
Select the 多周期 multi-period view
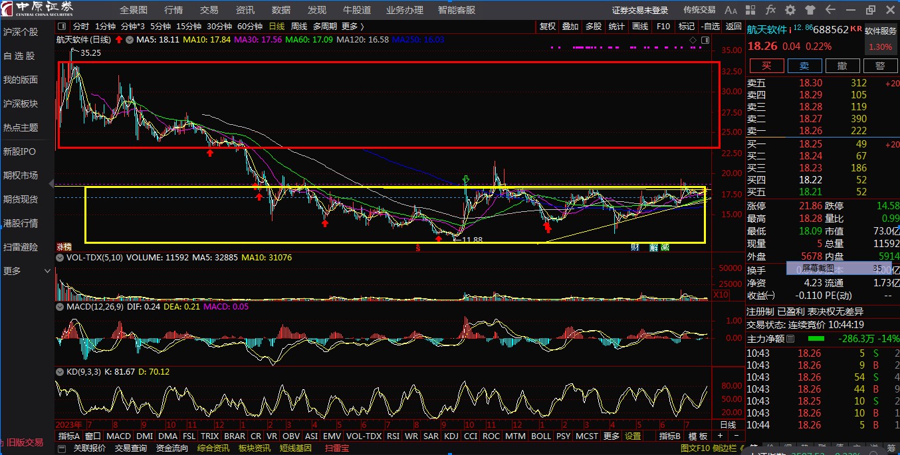[x=325, y=27]
